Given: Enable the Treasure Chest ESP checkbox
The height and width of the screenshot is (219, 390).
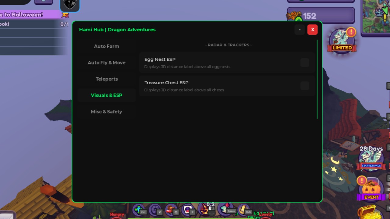Looking at the screenshot, I should [305, 86].
